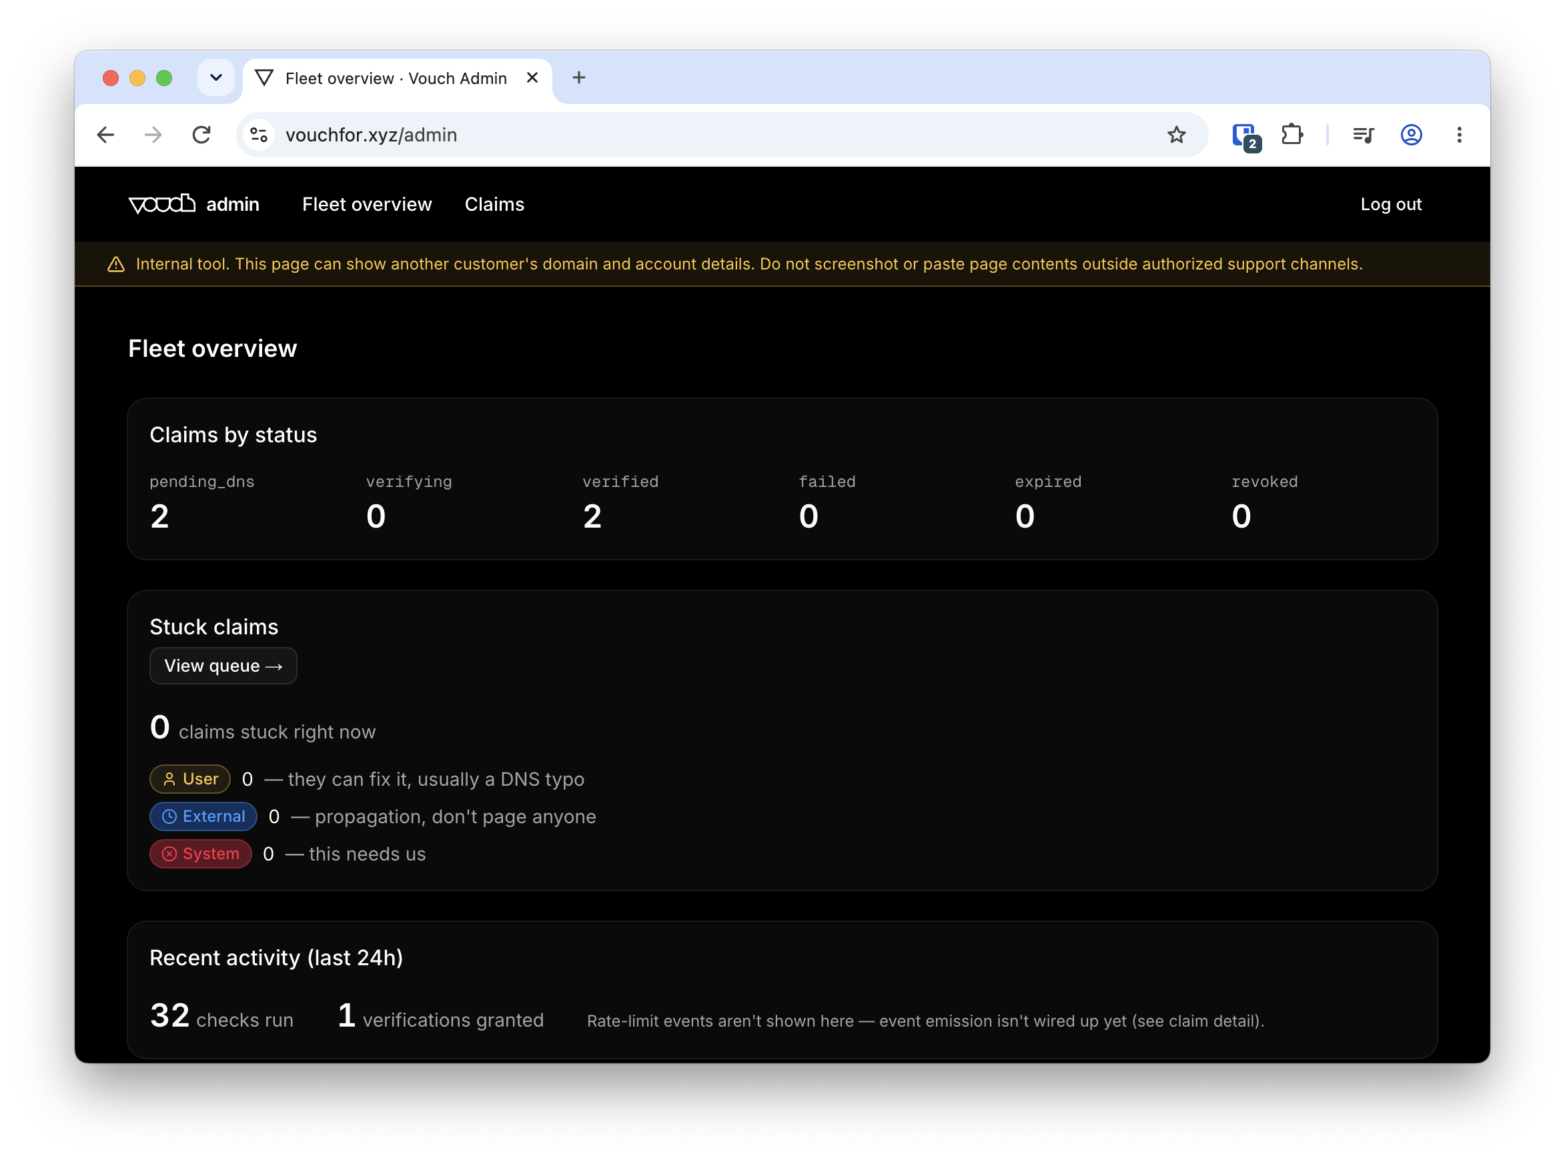Click the 'Fleet overview' page heading
This screenshot has width=1565, height=1162.
212,348
